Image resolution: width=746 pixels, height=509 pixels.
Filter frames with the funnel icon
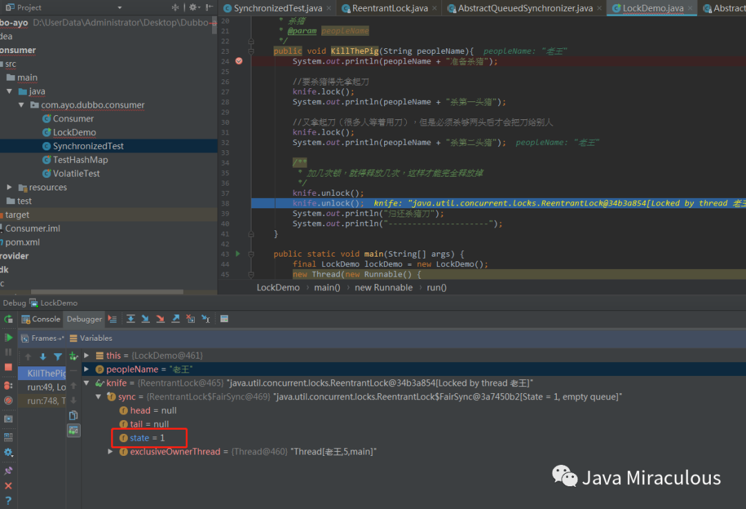click(x=57, y=357)
